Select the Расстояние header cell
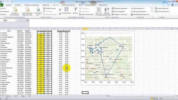Image resolution: width=178 pixels, height=100 pixels. click(48, 31)
